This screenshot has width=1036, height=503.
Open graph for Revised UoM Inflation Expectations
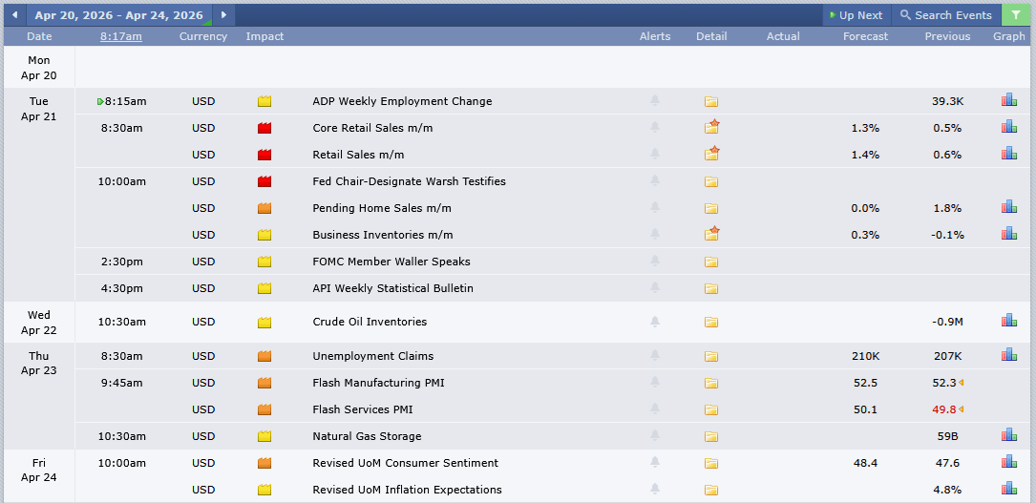[1009, 488]
